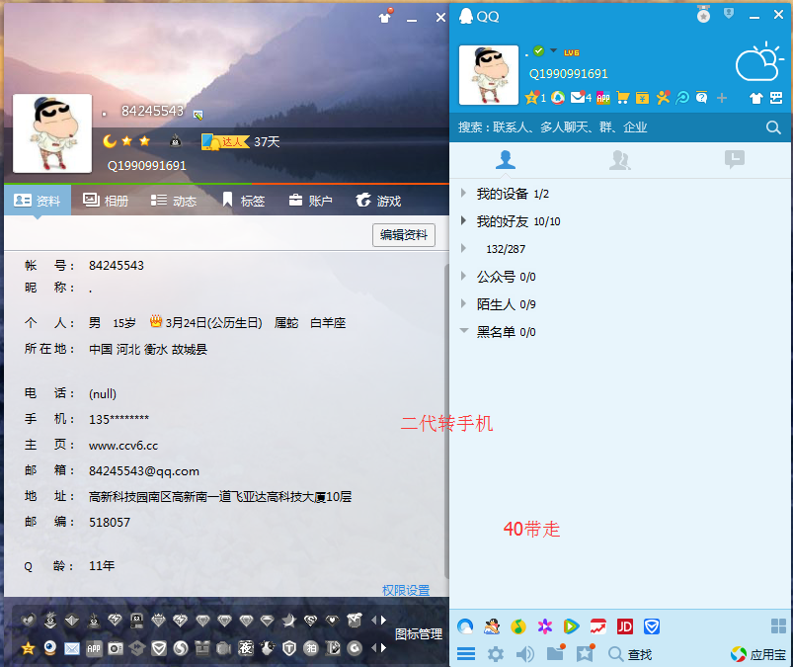Expand 我的设备 group

pyautogui.click(x=463, y=194)
